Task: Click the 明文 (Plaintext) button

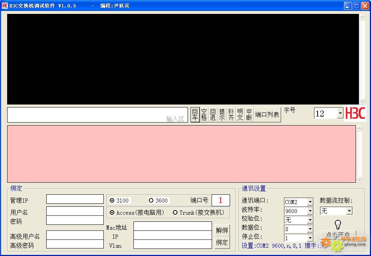Action: (x=240, y=115)
